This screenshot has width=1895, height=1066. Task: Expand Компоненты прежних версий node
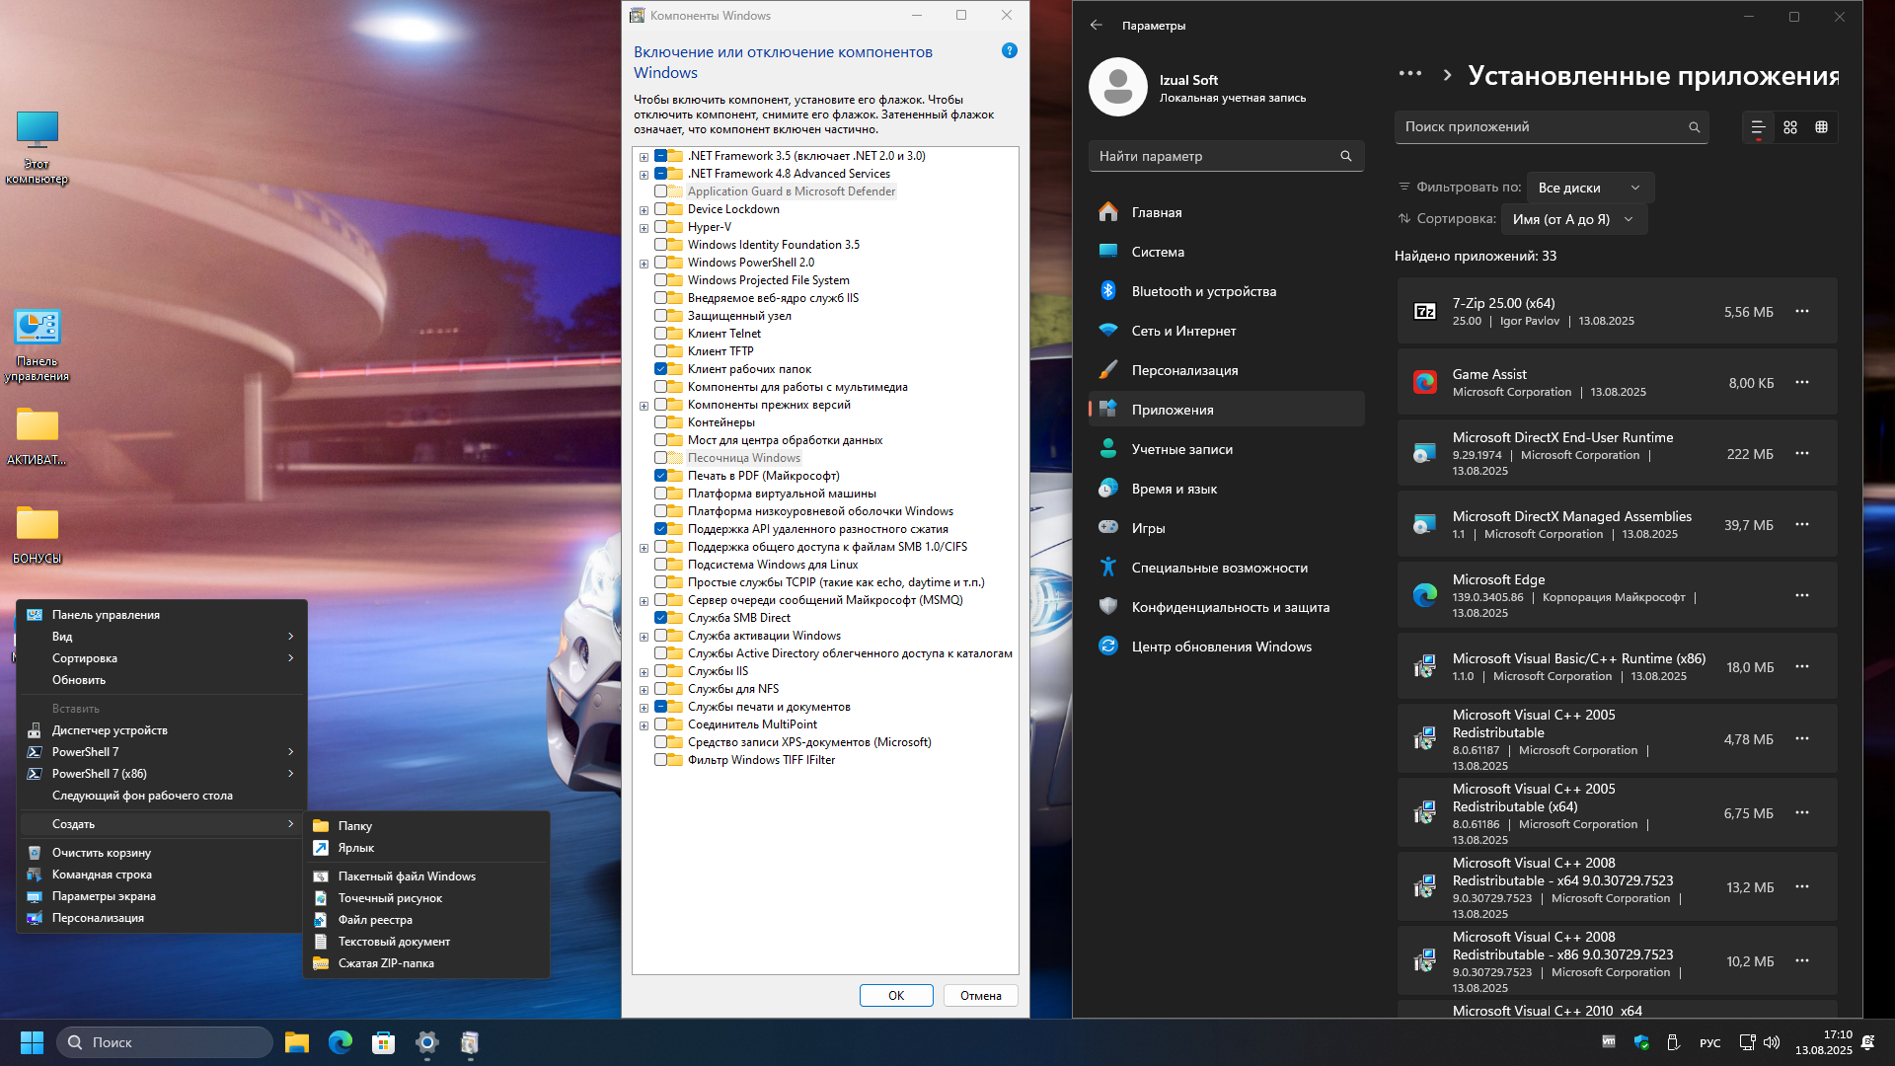point(644,406)
